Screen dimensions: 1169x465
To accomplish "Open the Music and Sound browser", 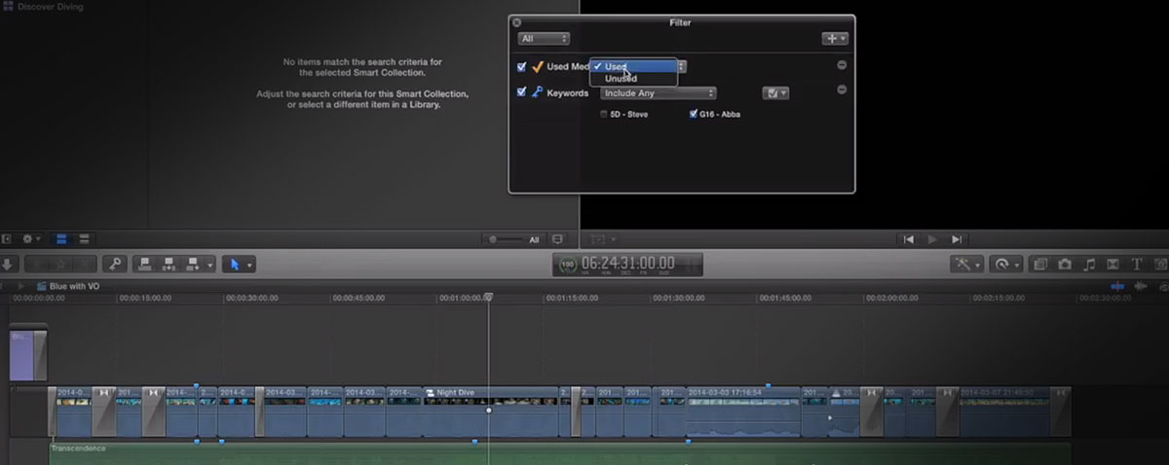I will point(1089,264).
